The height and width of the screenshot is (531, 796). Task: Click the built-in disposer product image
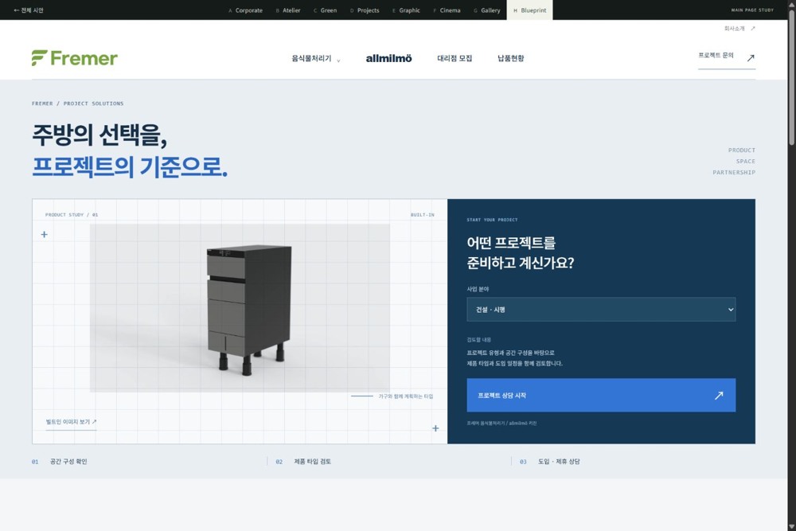(240, 307)
